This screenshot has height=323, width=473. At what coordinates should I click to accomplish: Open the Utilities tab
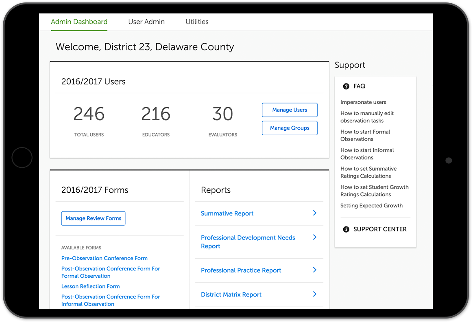pyautogui.click(x=197, y=22)
